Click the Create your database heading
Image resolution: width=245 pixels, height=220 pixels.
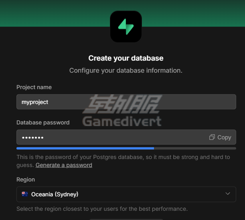tap(126, 58)
